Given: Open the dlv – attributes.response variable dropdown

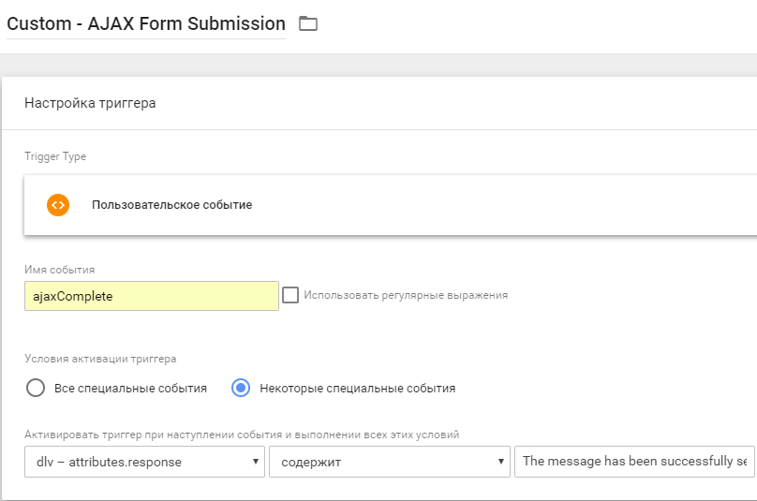Looking at the screenshot, I should tap(144, 461).
